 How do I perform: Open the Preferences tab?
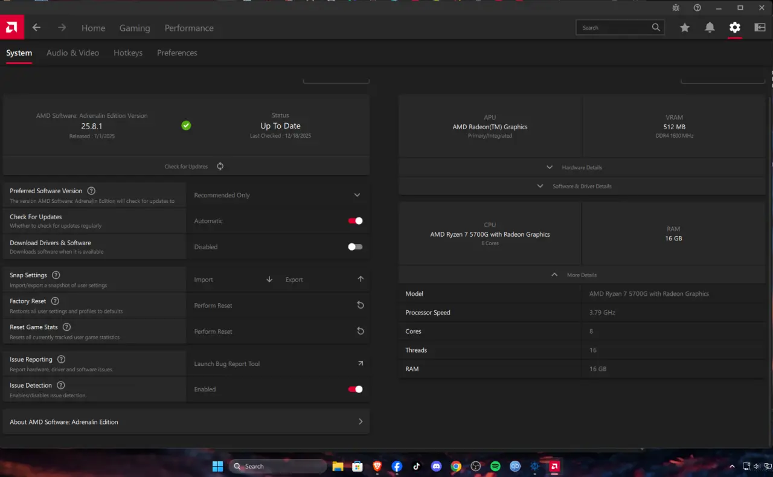[177, 53]
